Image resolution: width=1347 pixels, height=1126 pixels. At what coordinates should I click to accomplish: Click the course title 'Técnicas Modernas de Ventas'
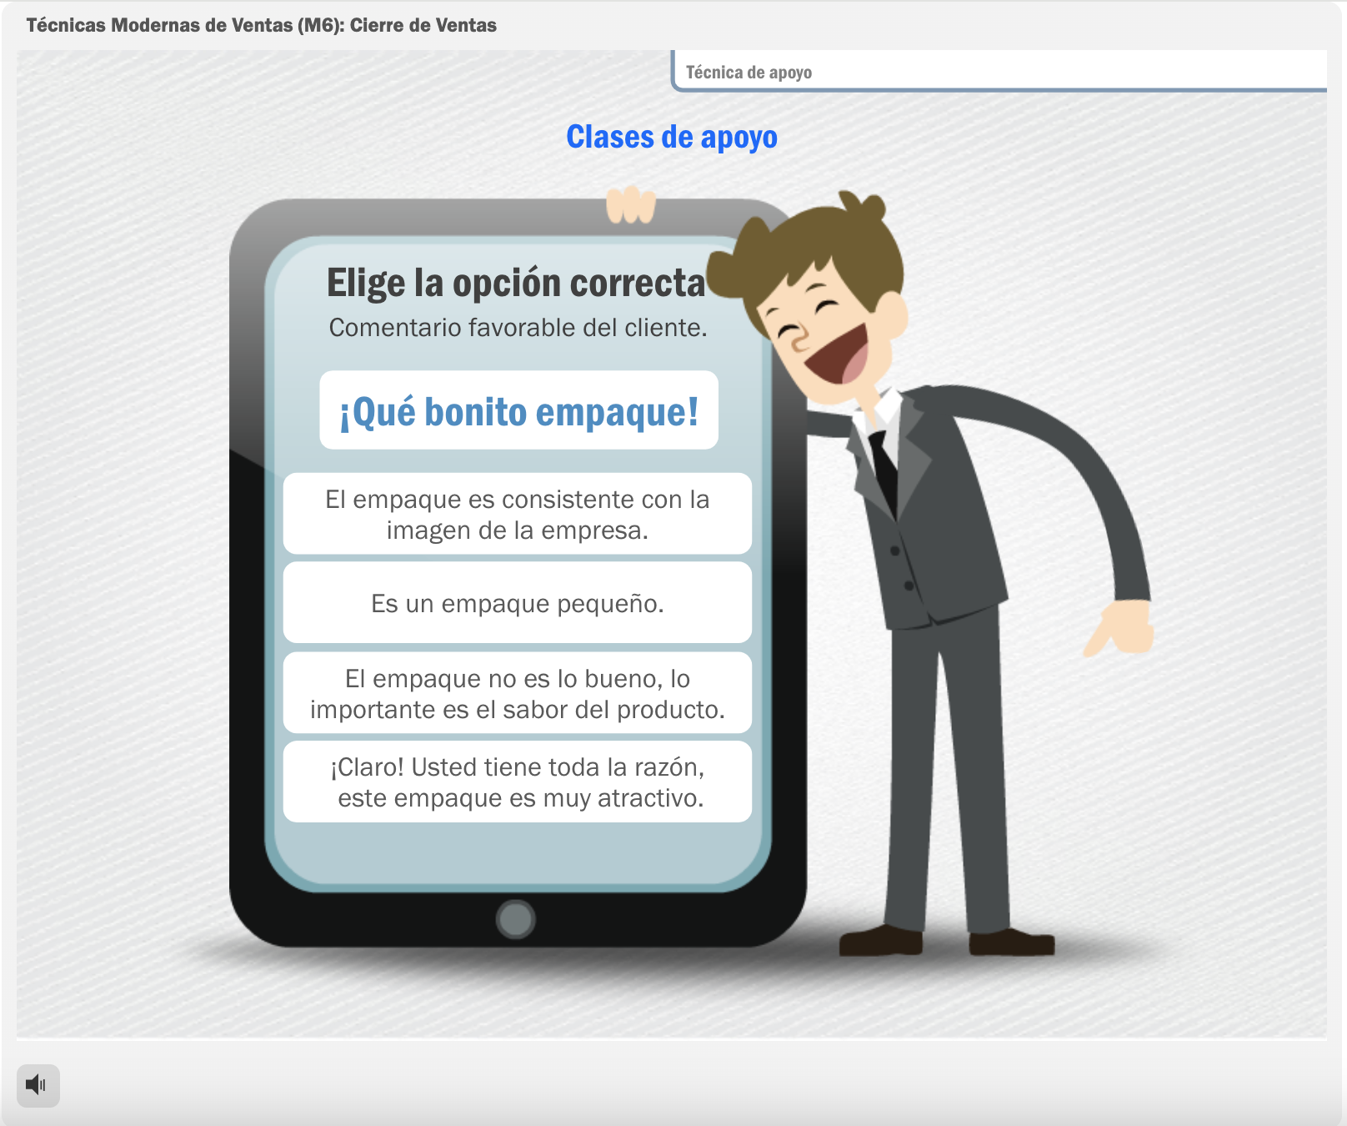(261, 25)
